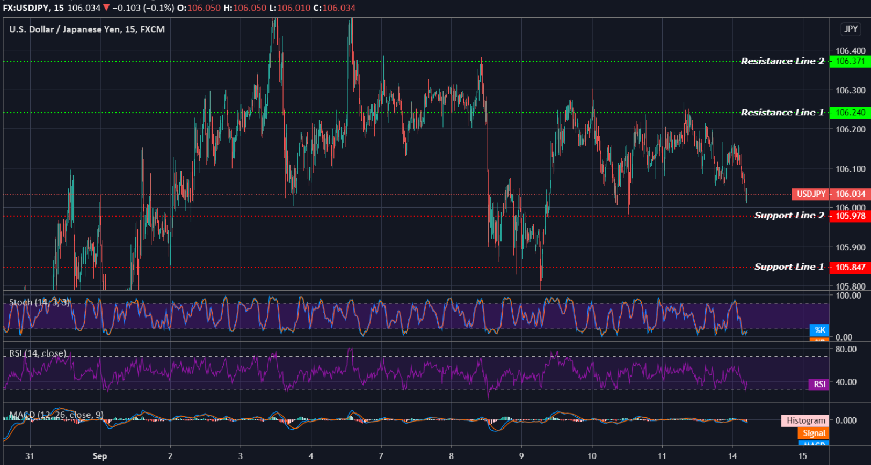Viewport: 871px width, 465px height.
Task: Click the C:106.034 close value
Action: [335, 8]
